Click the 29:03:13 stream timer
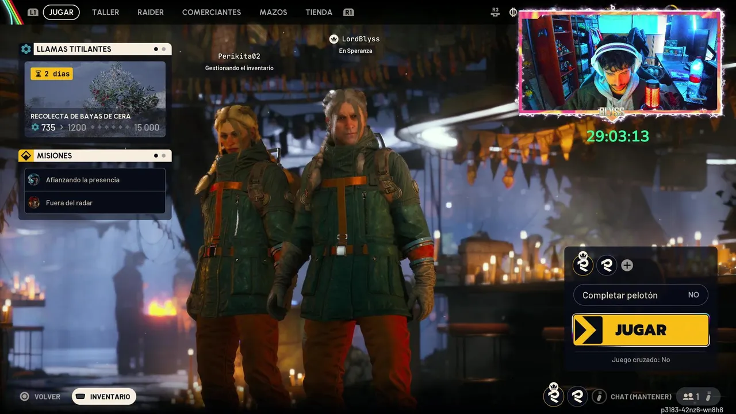The width and height of the screenshot is (736, 414). tap(618, 136)
